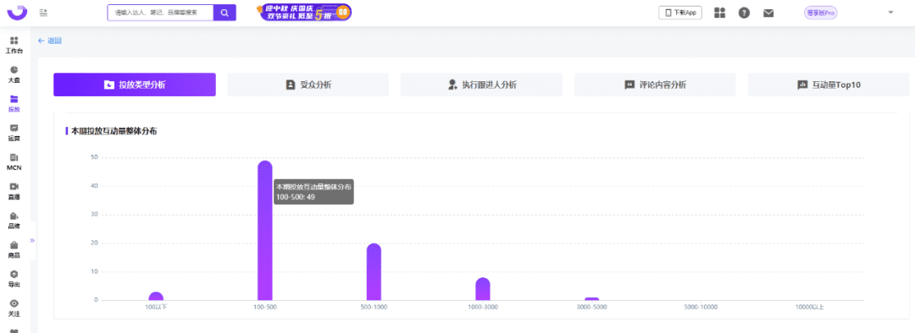Switch to the 评论内容分析 tab

click(x=655, y=85)
